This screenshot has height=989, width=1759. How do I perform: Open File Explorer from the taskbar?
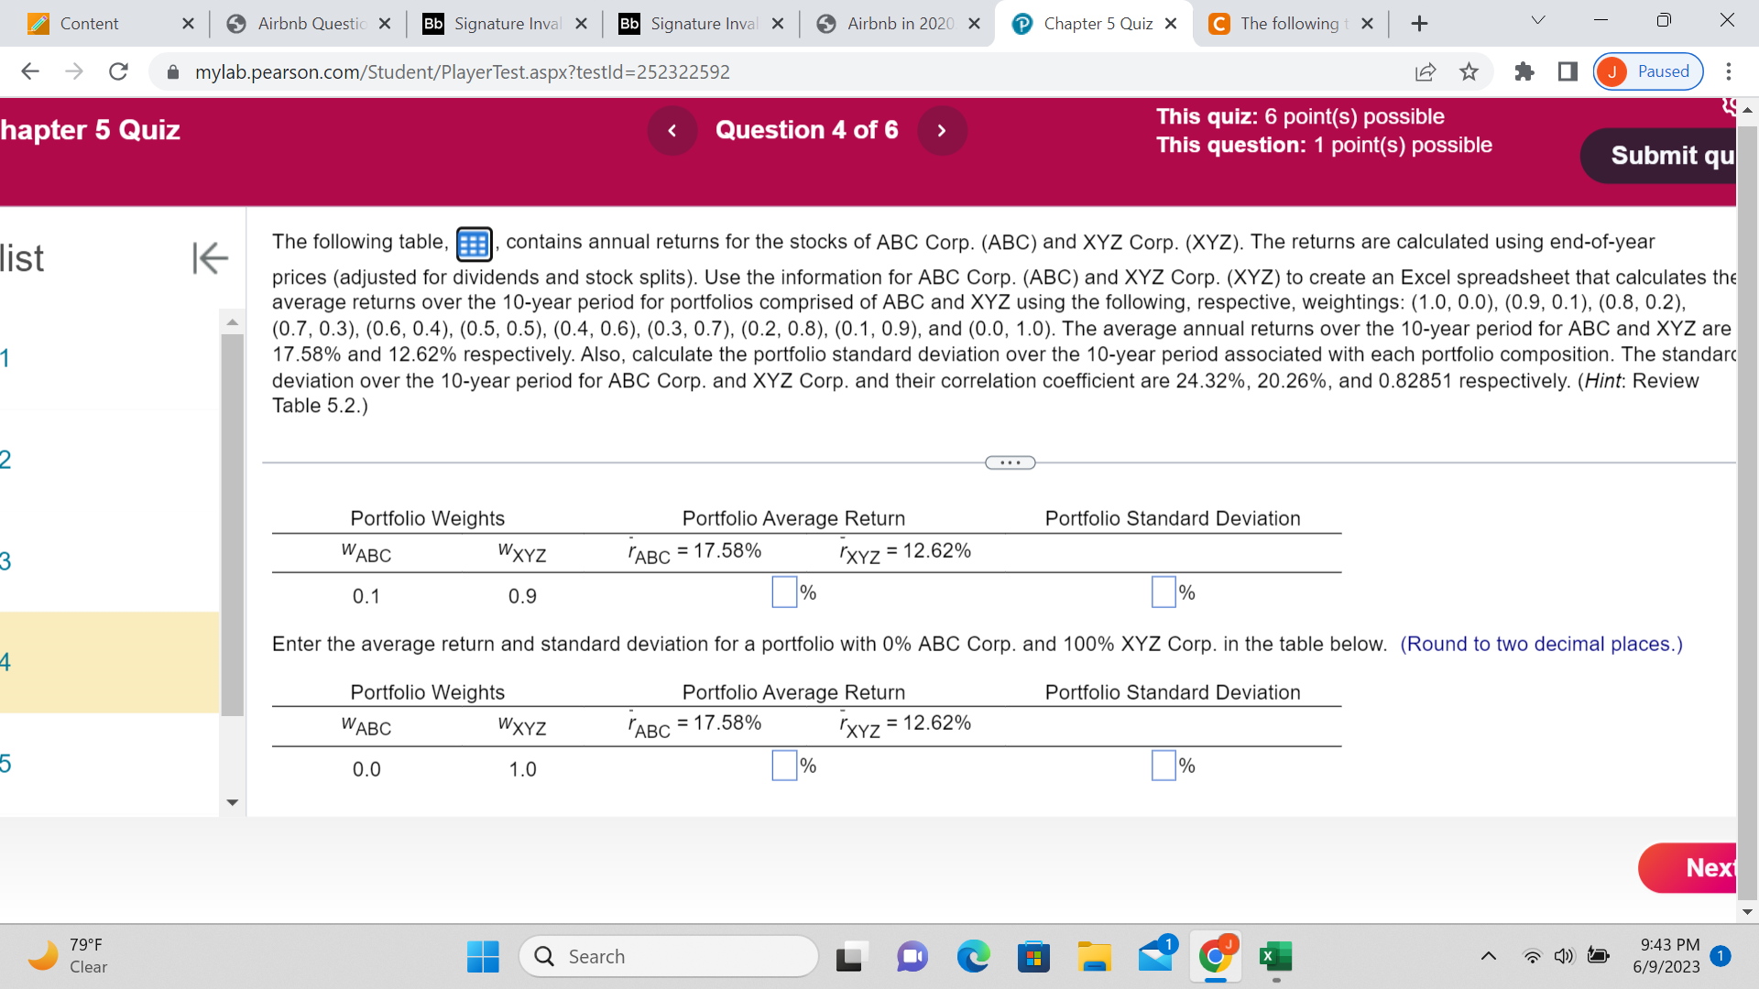click(x=1094, y=956)
